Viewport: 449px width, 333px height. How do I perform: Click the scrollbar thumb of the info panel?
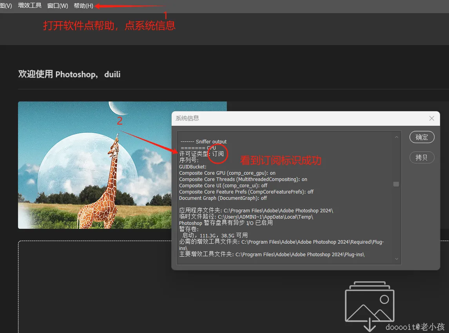pos(396,184)
